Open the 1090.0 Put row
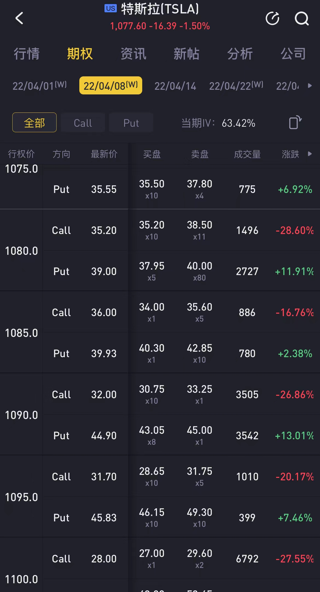Viewport: 320px width, 592px height. [x=181, y=435]
